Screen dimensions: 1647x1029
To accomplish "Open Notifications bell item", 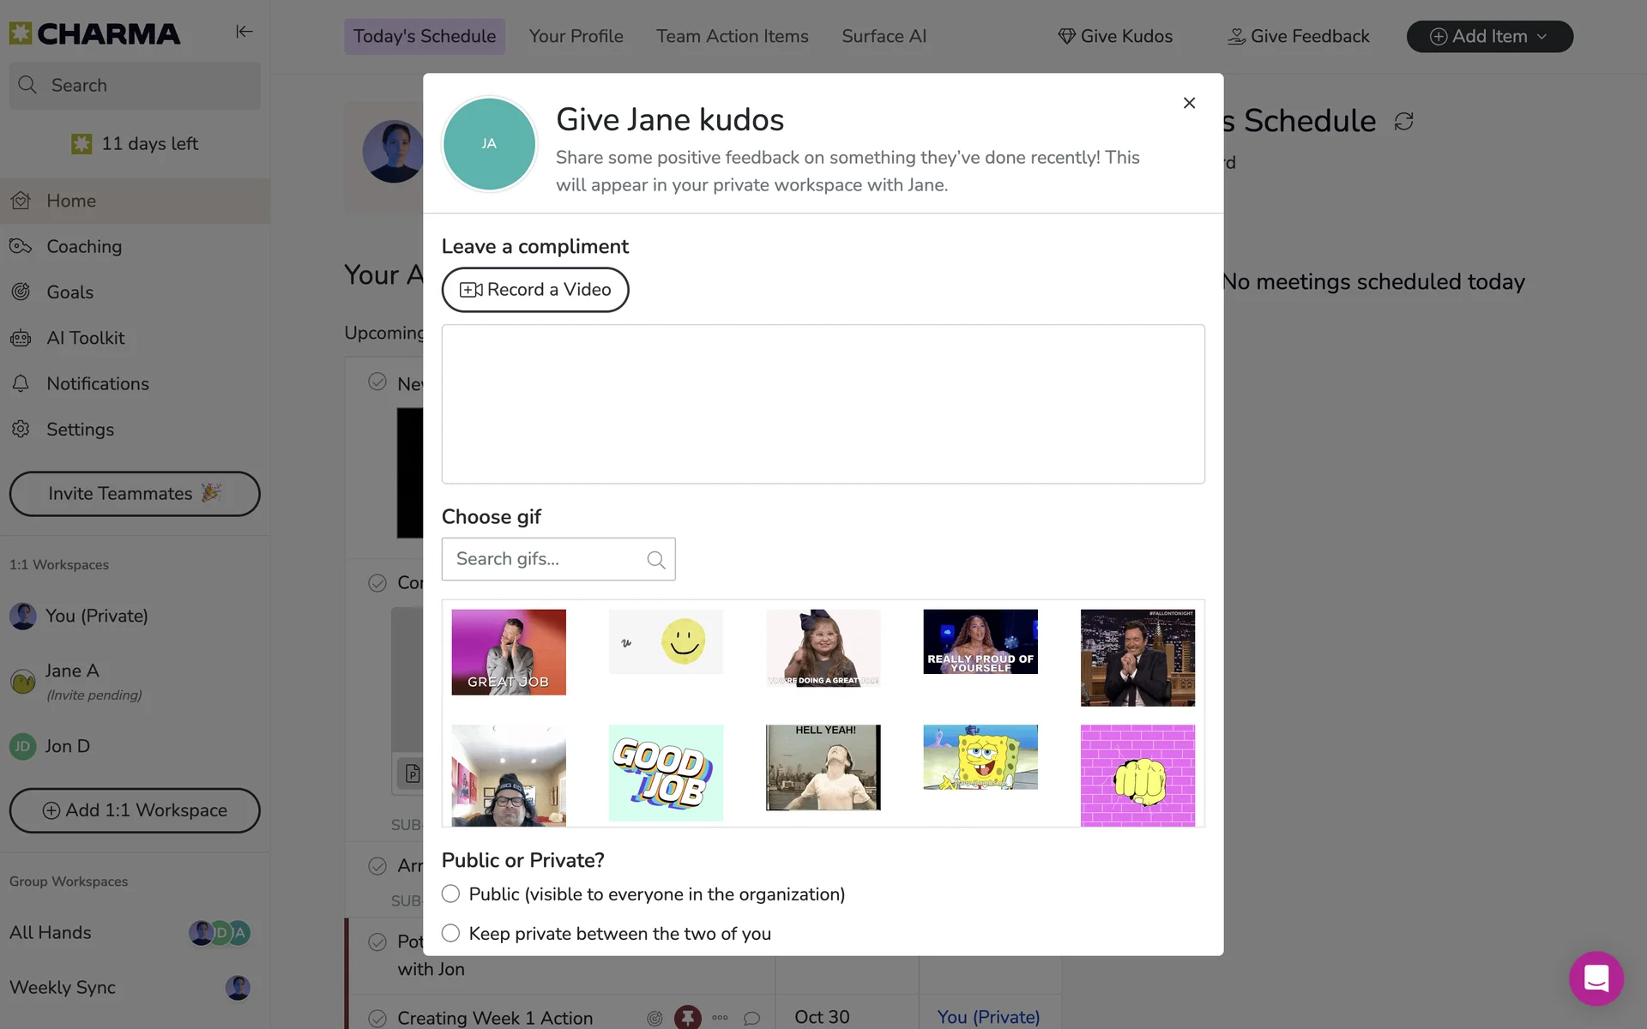I will point(97,384).
